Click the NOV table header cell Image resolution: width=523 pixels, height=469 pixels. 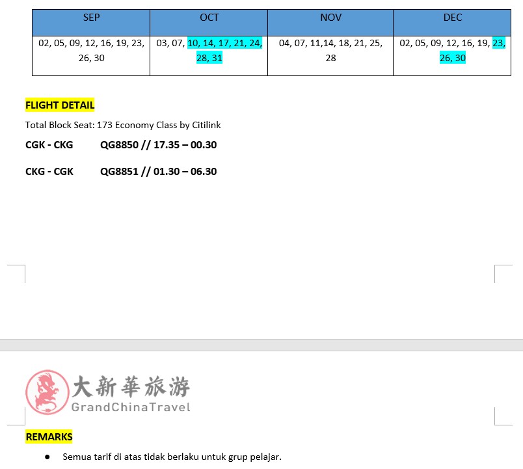[330, 18]
